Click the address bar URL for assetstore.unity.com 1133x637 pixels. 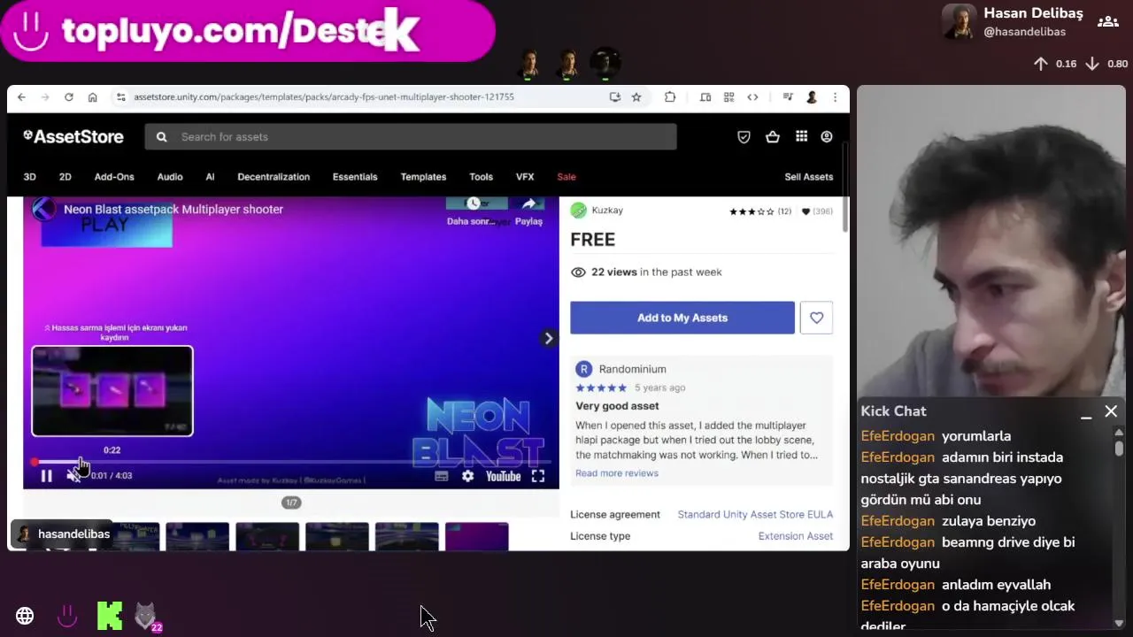324,97
